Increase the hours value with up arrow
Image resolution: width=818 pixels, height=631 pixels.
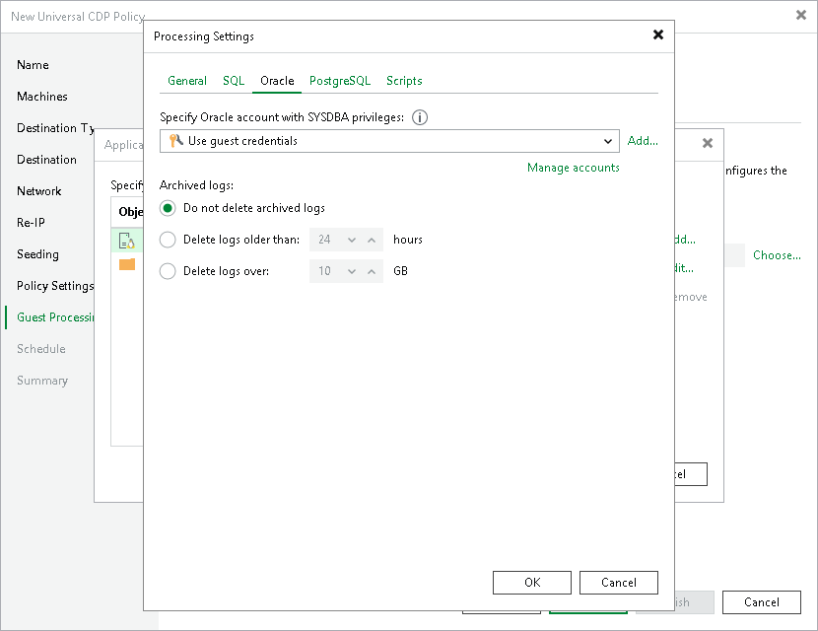click(x=372, y=241)
